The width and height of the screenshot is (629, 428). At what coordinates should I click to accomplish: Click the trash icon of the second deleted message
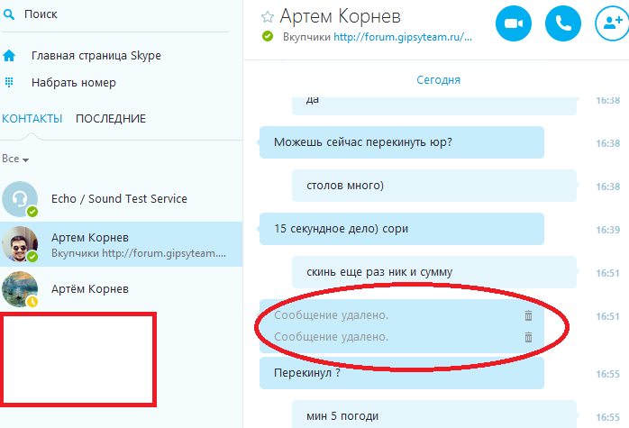click(x=528, y=337)
